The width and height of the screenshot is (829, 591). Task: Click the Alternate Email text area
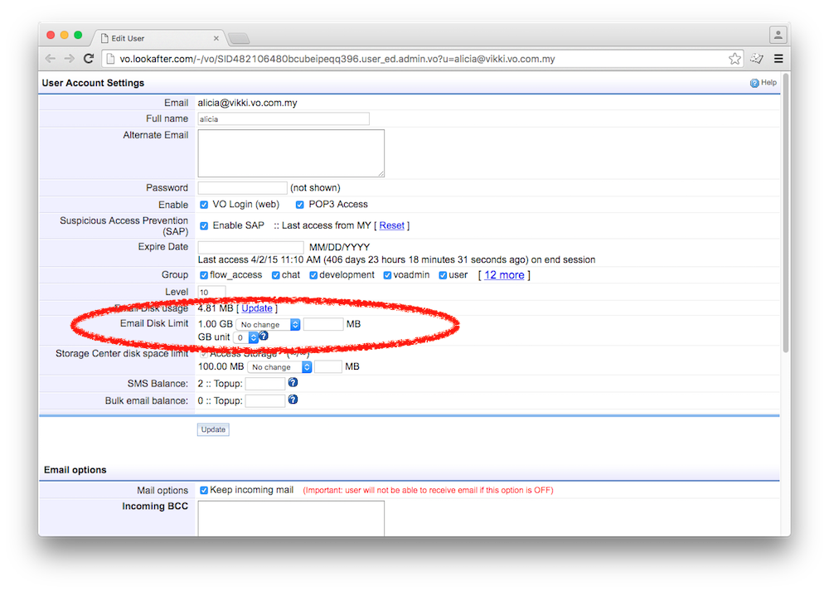pyautogui.click(x=291, y=153)
